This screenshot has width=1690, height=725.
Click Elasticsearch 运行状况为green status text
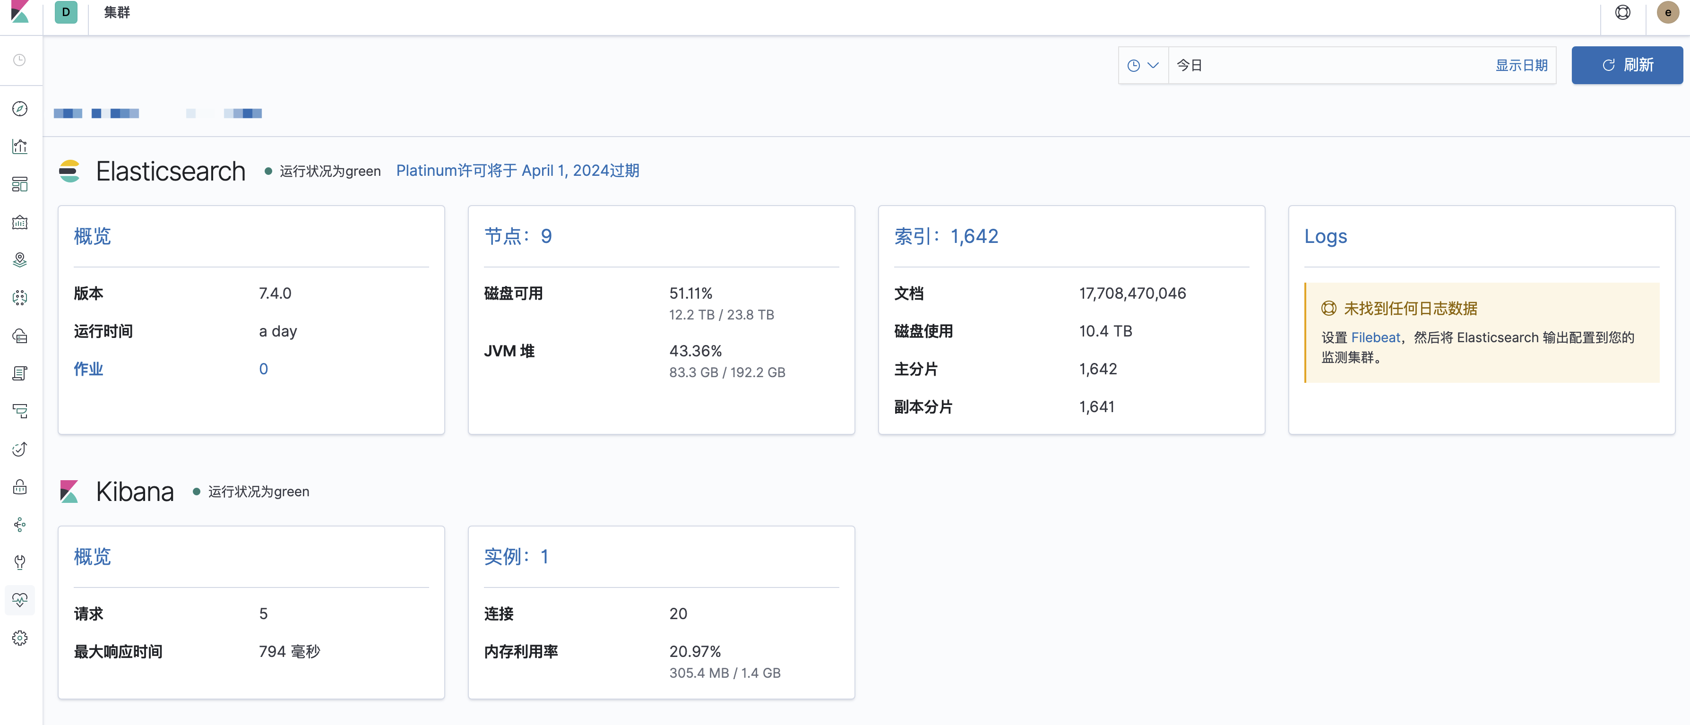point(330,171)
